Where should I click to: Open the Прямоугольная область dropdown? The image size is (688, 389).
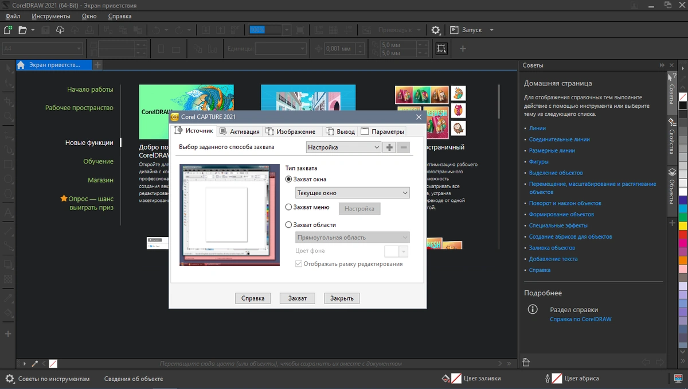353,238
